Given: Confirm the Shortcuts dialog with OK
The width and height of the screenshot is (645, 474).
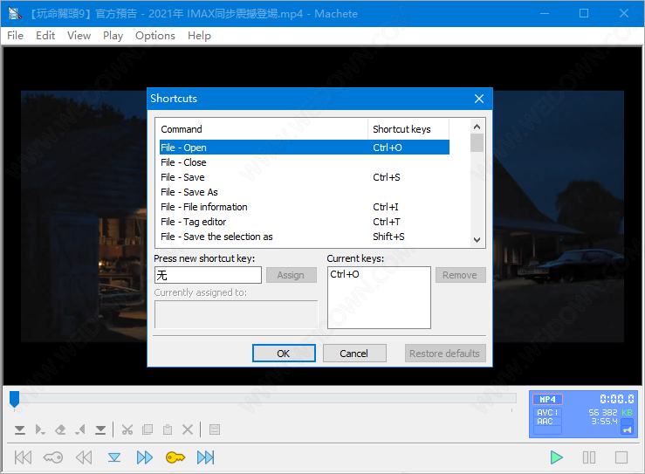Looking at the screenshot, I should coord(284,354).
